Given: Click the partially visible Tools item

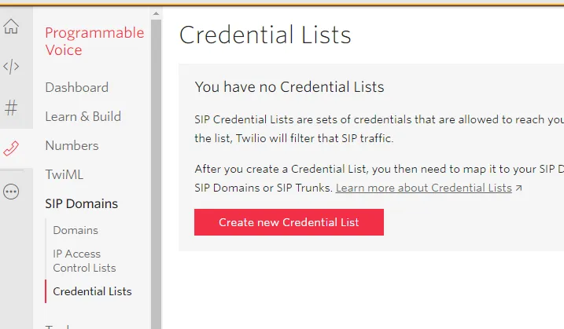Looking at the screenshot, I should (x=60, y=326).
